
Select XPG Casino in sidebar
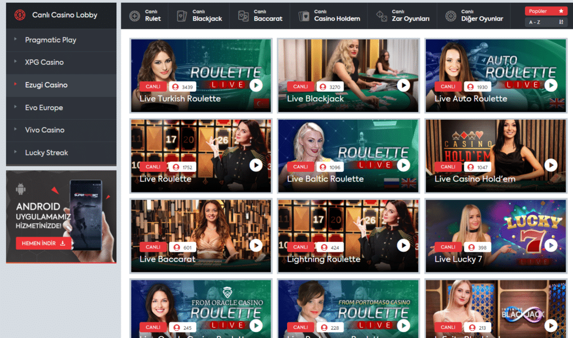tap(62, 63)
